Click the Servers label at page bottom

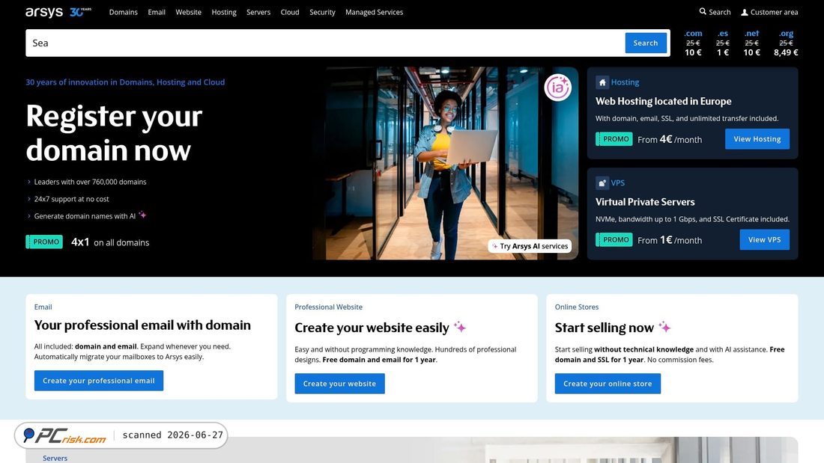(55, 459)
